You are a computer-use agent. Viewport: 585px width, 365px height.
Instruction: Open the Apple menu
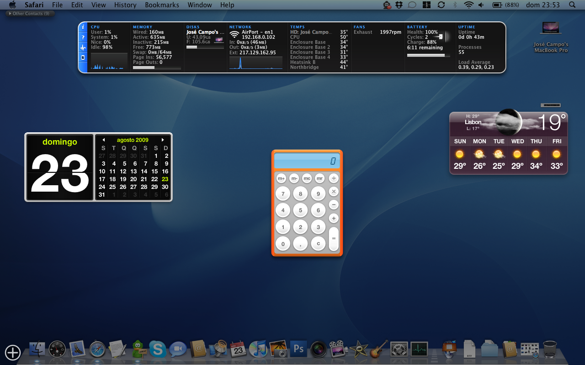(x=12, y=5)
